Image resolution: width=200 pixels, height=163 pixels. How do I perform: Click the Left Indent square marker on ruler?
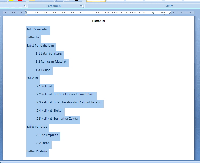26,15
